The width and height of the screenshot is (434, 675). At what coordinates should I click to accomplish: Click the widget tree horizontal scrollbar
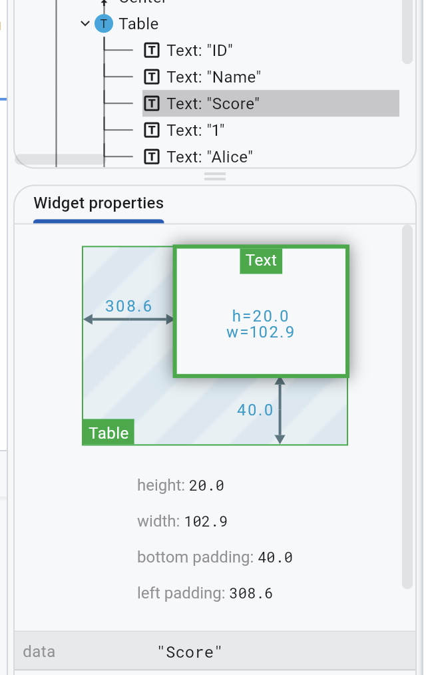tap(60, 160)
